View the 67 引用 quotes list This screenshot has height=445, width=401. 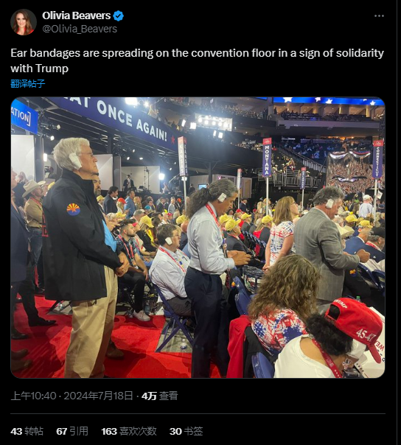pyautogui.click(x=72, y=431)
